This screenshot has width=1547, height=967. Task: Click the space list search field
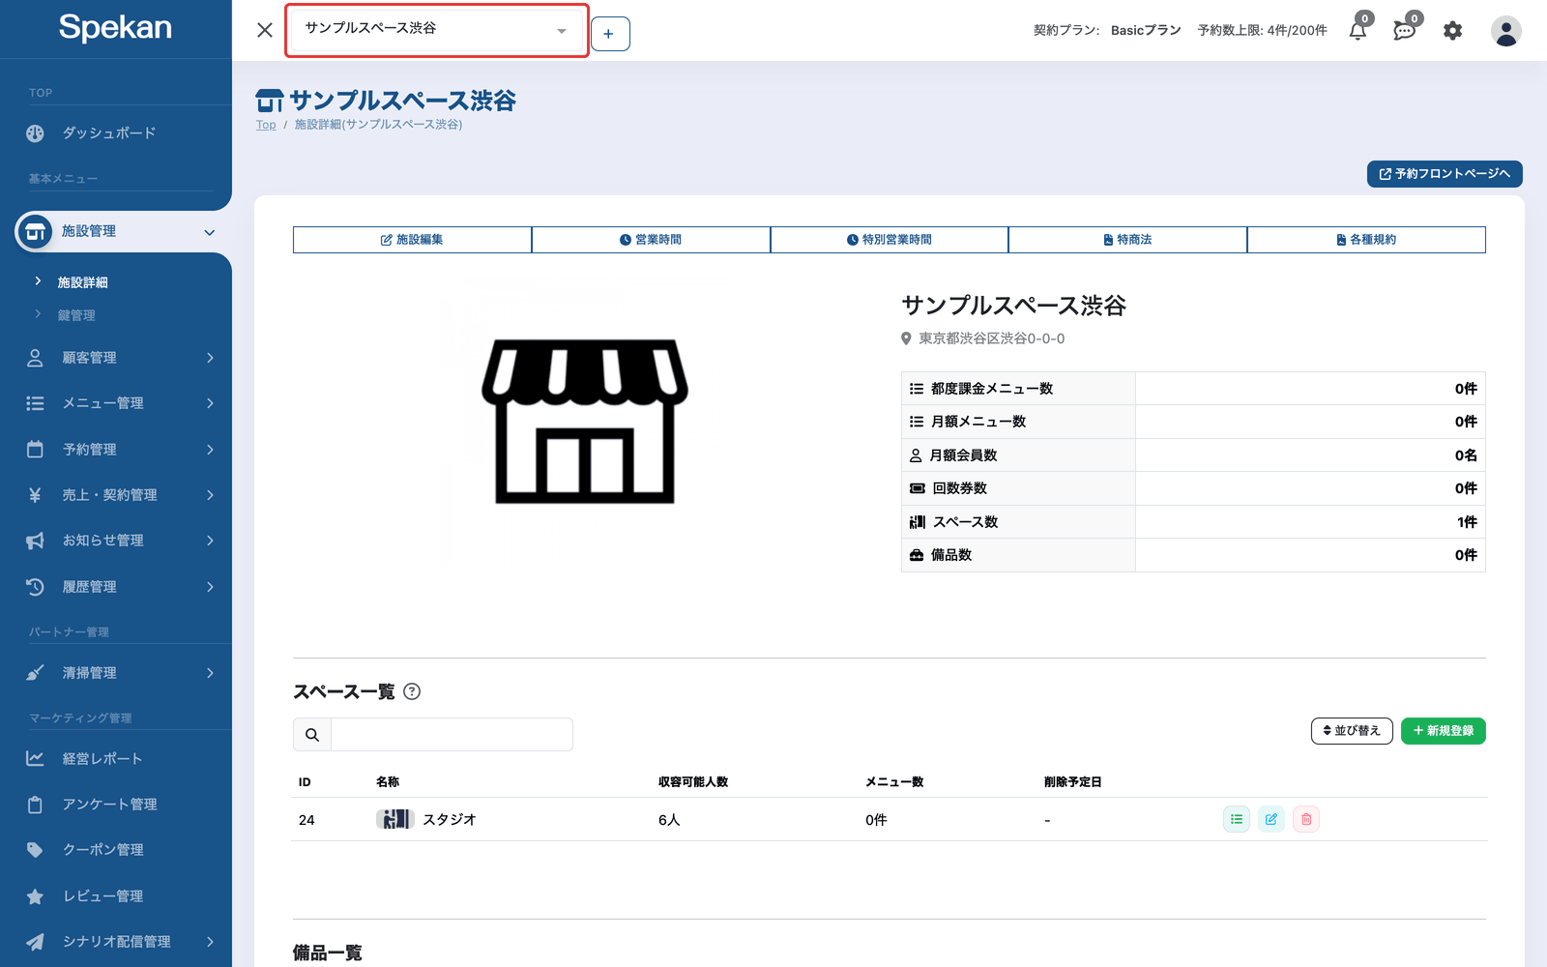[x=452, y=735]
